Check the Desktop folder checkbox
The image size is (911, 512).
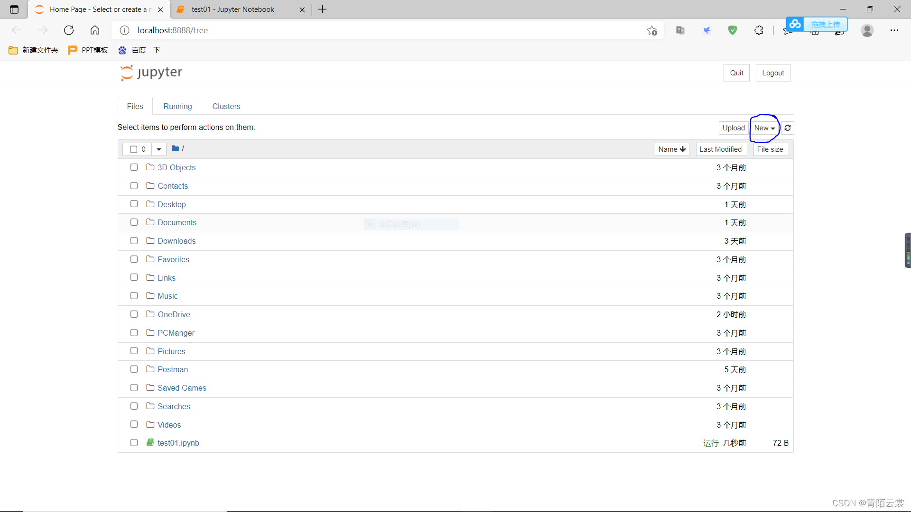134,204
